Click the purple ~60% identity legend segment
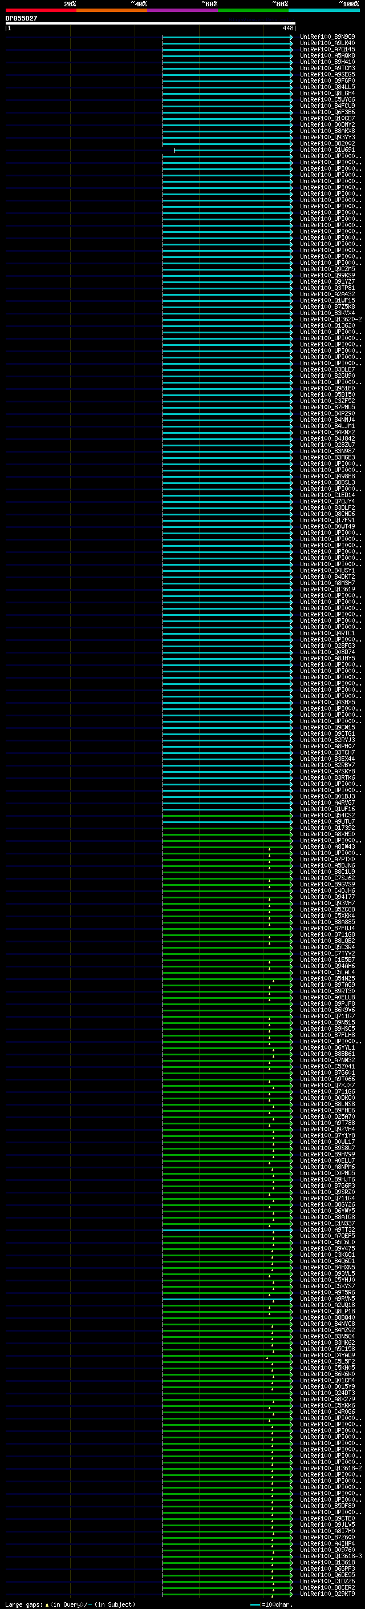The width and height of the screenshot is (365, 1609). 183,10
